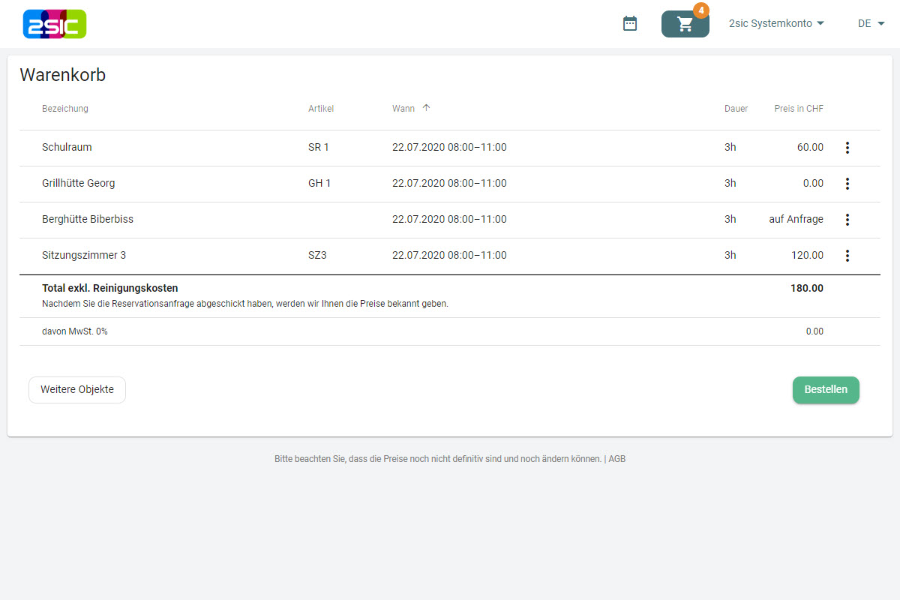The image size is (900, 600).
Task: Click the 2sic logo
Action: [x=55, y=24]
